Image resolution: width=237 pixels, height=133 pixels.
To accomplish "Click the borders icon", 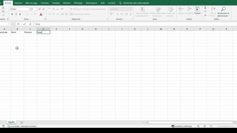I will point(27,14).
